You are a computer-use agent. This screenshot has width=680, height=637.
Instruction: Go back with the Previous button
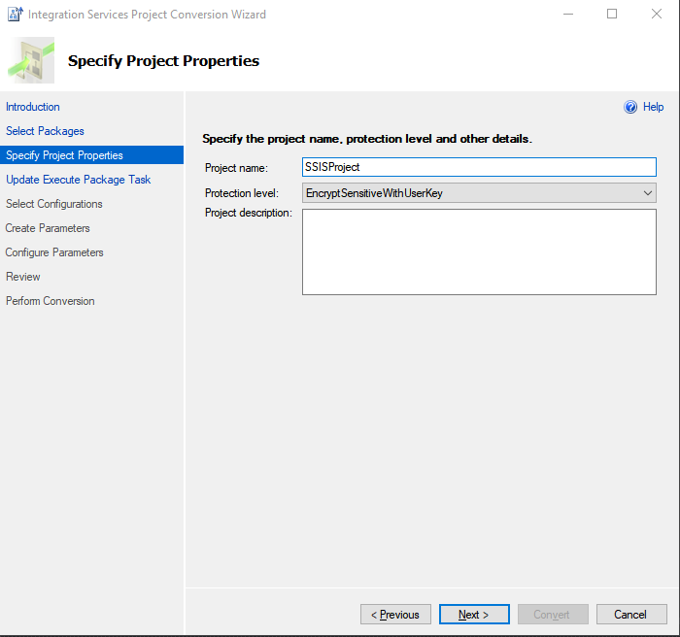coord(395,615)
